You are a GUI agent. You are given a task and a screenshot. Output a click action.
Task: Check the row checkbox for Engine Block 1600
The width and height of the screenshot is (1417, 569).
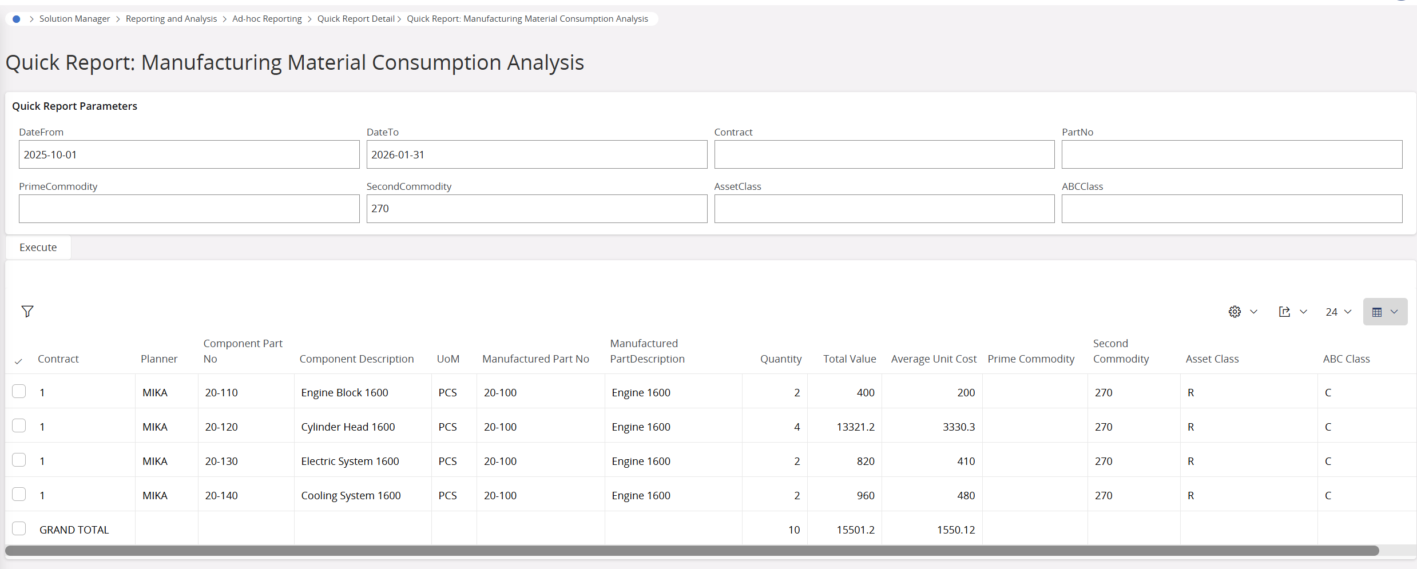[x=19, y=391]
